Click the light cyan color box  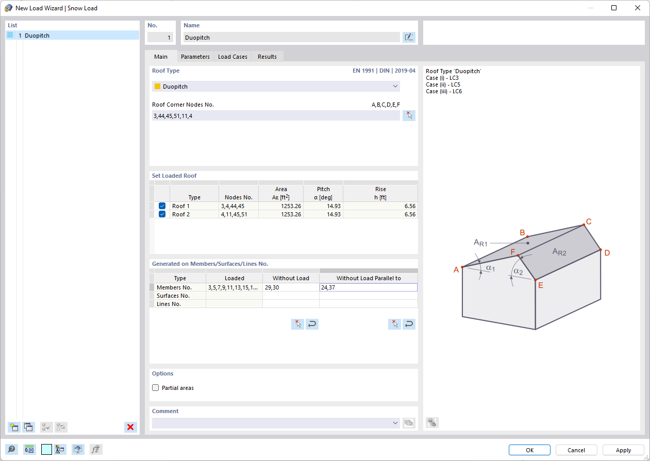click(46, 449)
